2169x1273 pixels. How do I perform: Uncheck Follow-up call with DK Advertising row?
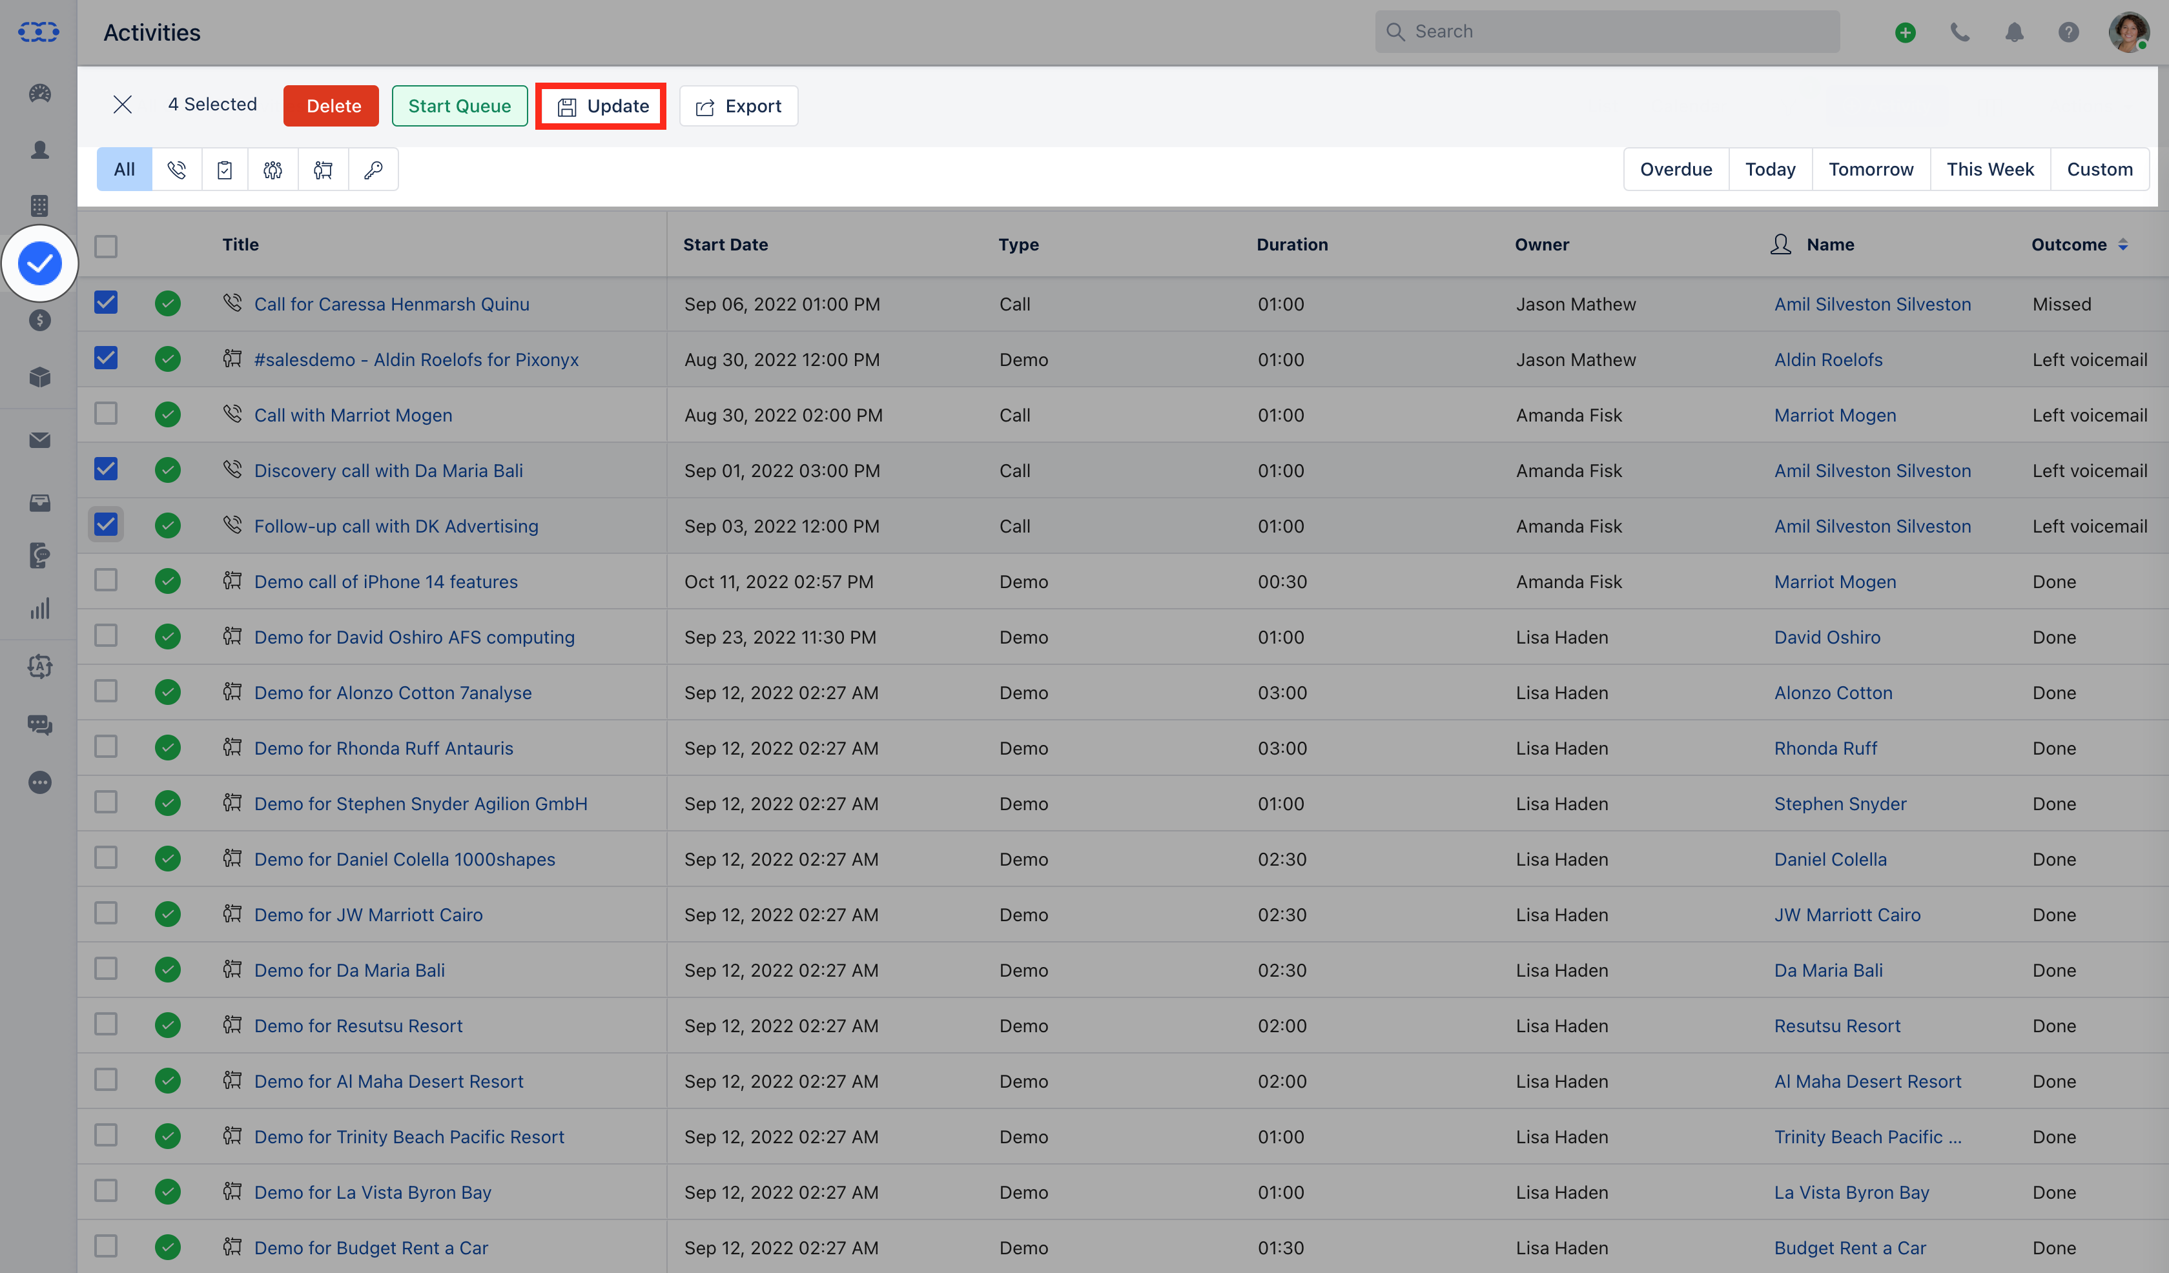click(106, 524)
